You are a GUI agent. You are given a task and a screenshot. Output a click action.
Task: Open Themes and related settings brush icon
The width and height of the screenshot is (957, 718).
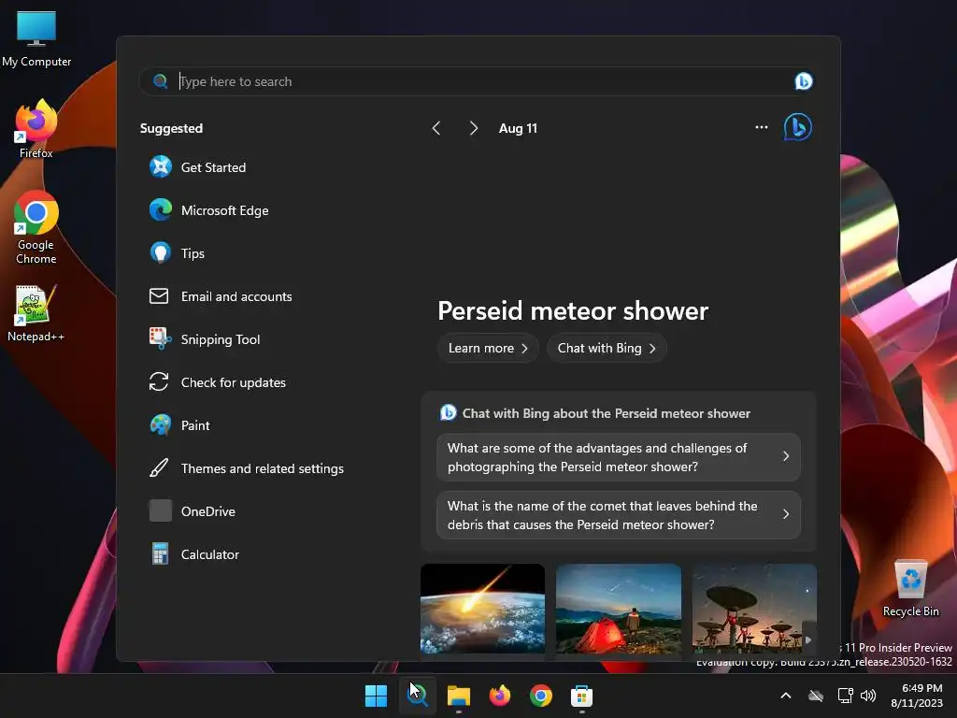(159, 467)
